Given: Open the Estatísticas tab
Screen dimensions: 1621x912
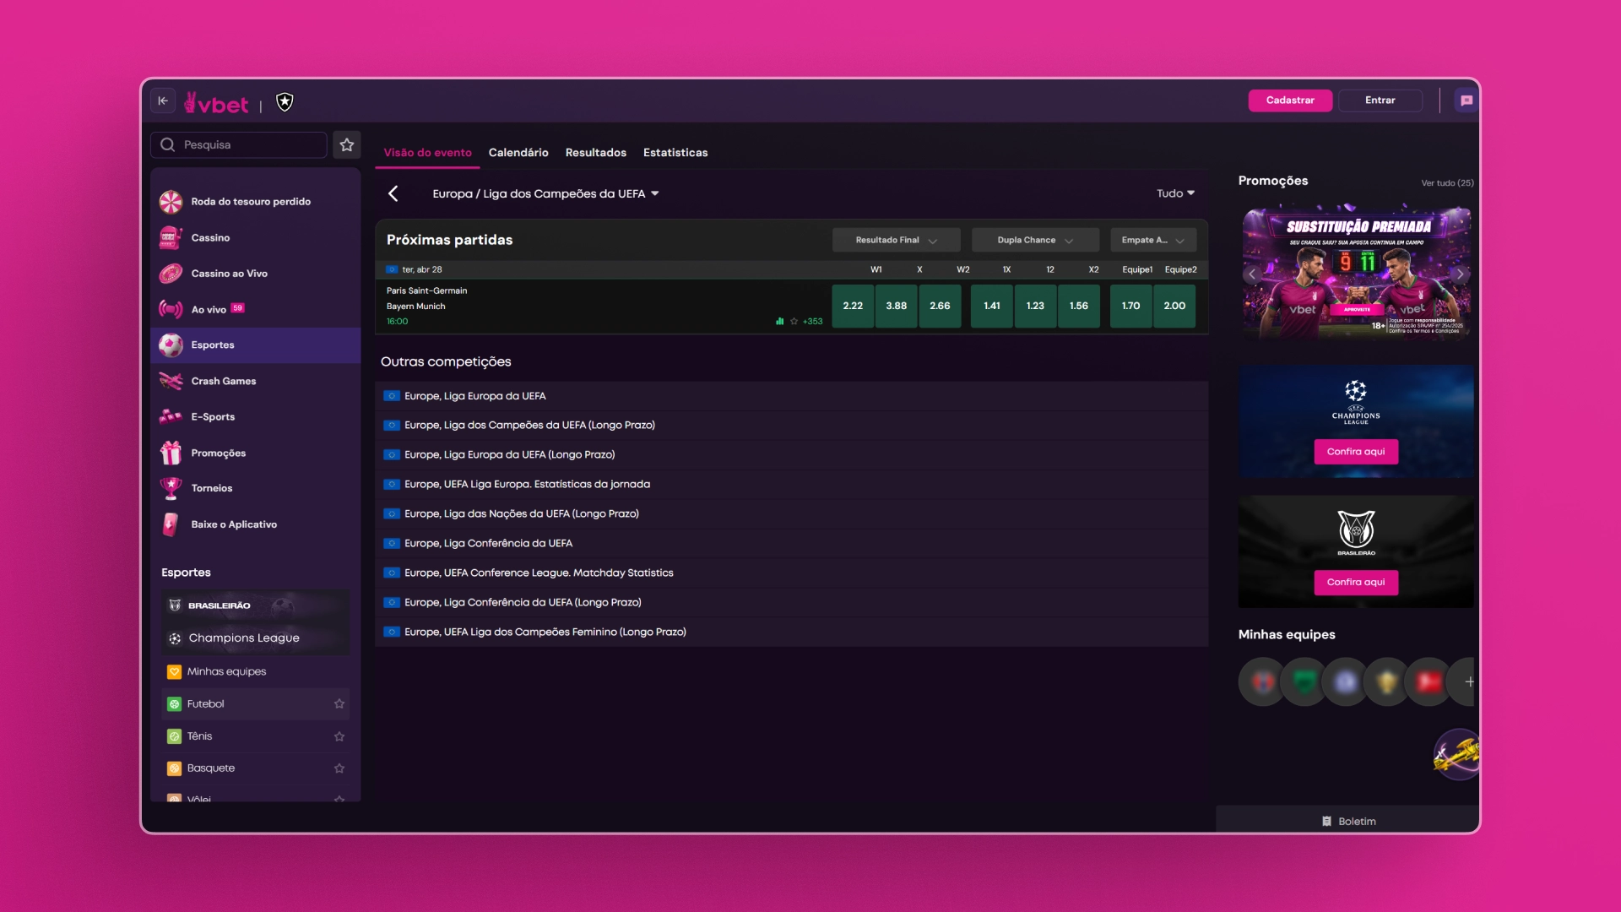Looking at the screenshot, I should (x=675, y=153).
